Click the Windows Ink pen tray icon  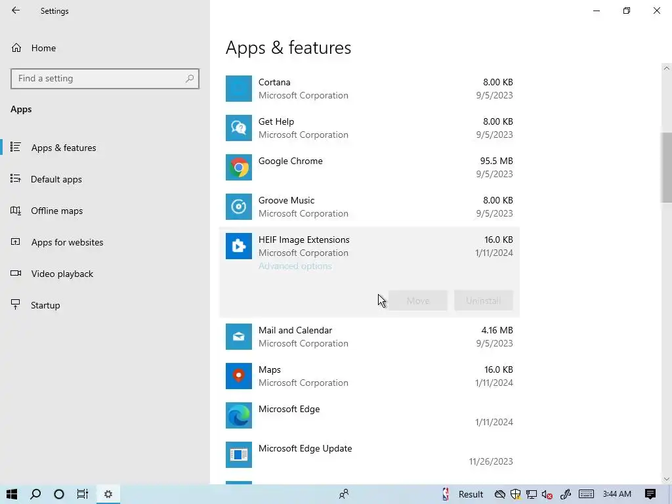tap(565, 494)
